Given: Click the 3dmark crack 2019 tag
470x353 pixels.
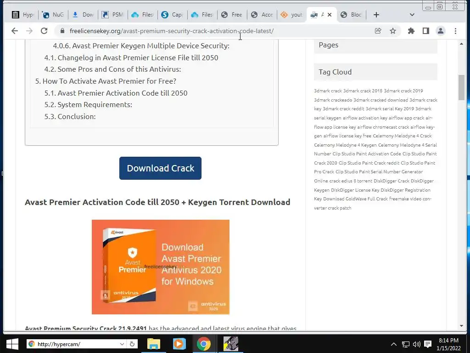Looking at the screenshot, I should click(x=403, y=91).
